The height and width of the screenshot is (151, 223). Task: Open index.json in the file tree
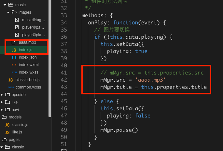click(x=28, y=57)
